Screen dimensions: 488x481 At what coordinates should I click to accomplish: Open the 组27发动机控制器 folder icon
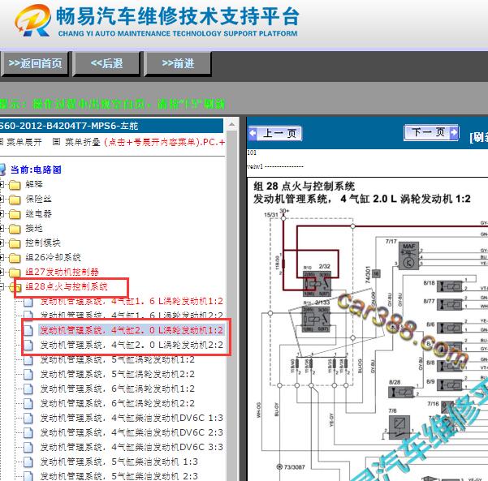coord(15,273)
